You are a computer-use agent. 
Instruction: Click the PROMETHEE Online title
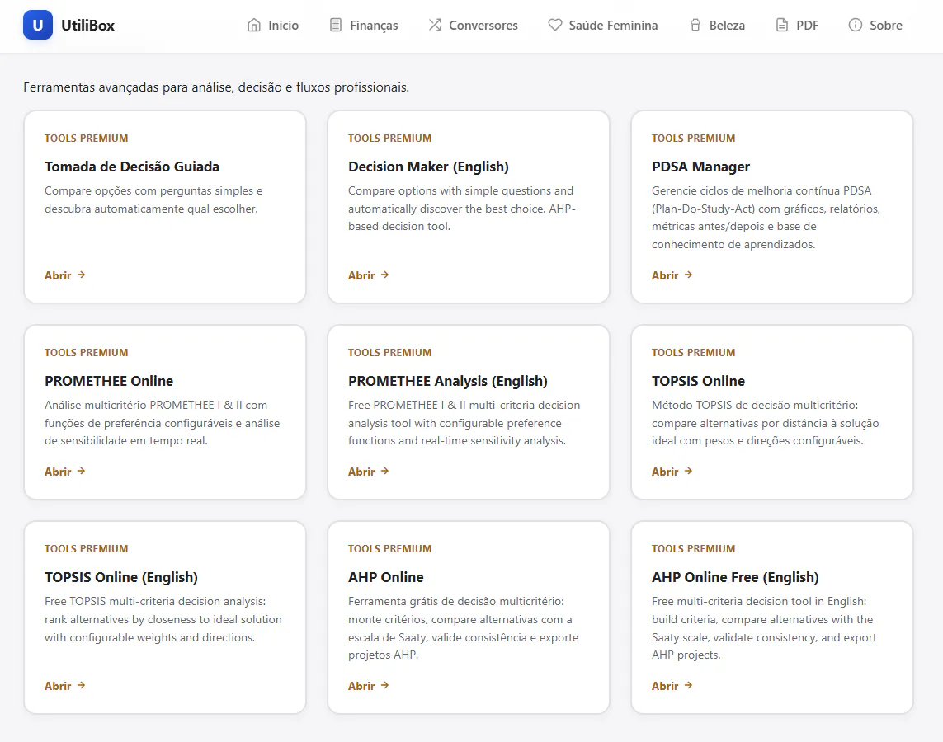coord(109,381)
